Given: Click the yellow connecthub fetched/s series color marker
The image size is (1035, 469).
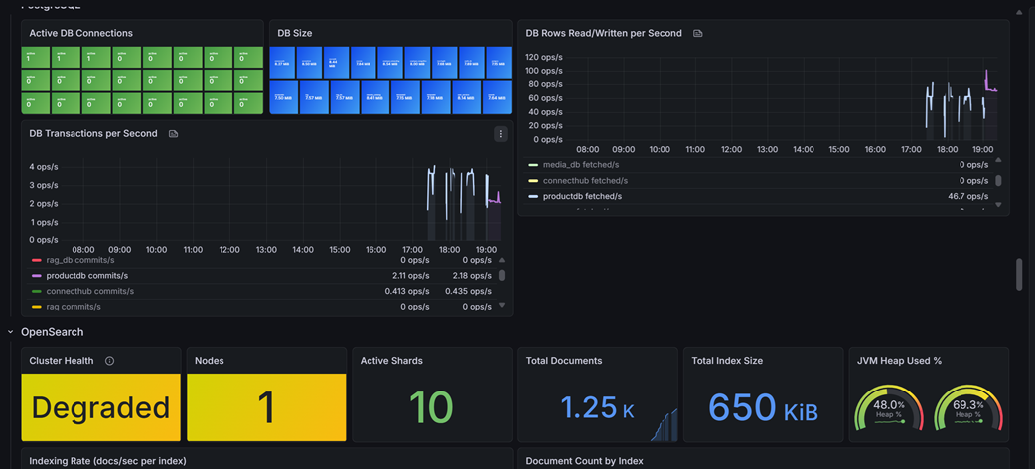Looking at the screenshot, I should [533, 180].
